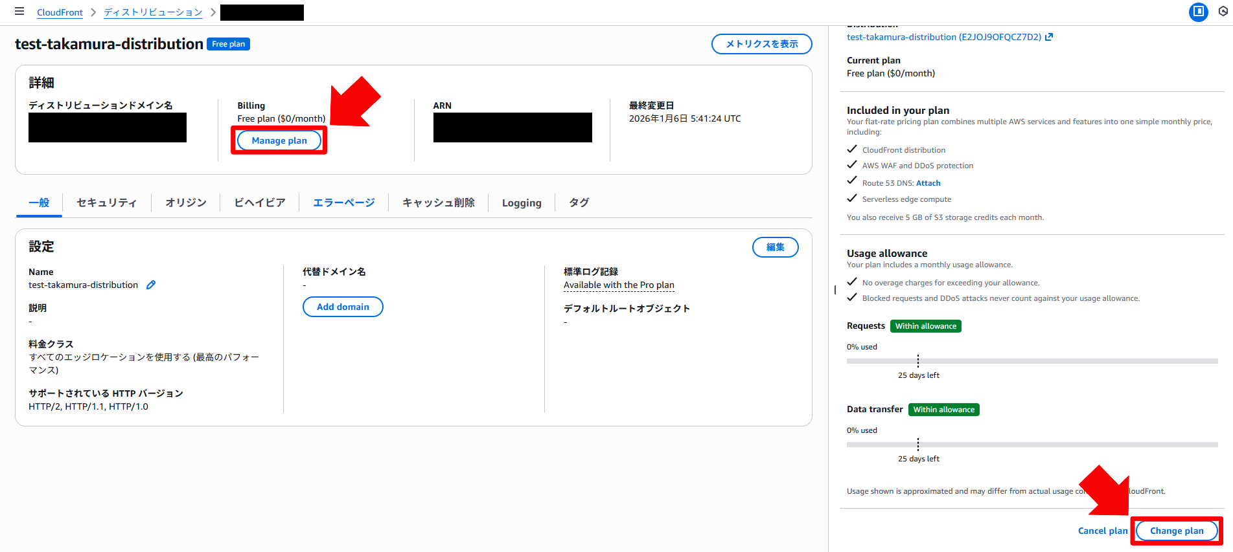Click the test-takamura-distribution page title
The height and width of the screenshot is (552, 1233).
pos(109,44)
